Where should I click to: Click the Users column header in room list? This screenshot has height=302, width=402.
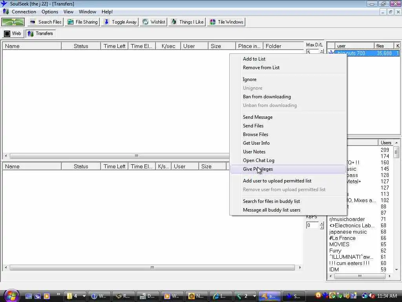point(386,143)
